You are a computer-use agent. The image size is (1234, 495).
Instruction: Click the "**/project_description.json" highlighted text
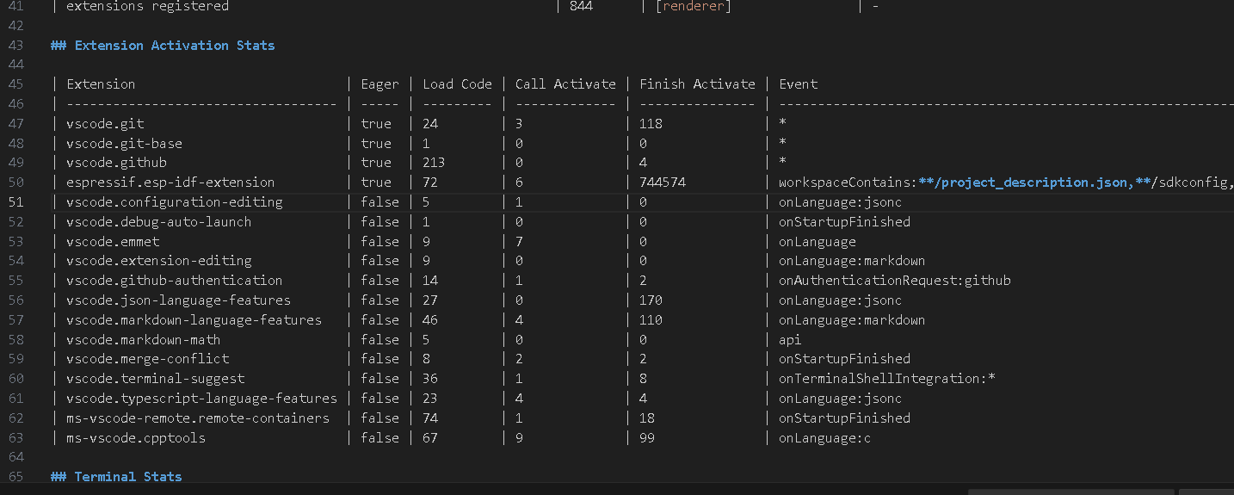pyautogui.click(x=1022, y=182)
